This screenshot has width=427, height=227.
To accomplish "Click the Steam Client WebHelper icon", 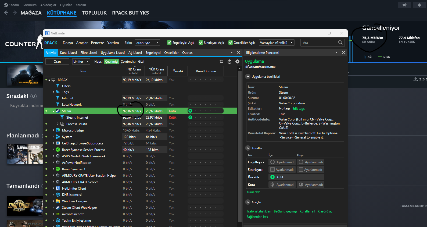I will [58, 207].
